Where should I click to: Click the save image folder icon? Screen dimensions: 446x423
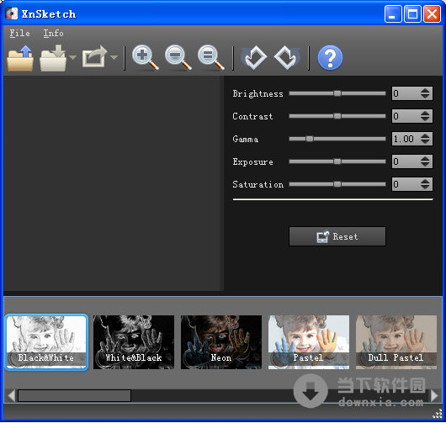53,58
